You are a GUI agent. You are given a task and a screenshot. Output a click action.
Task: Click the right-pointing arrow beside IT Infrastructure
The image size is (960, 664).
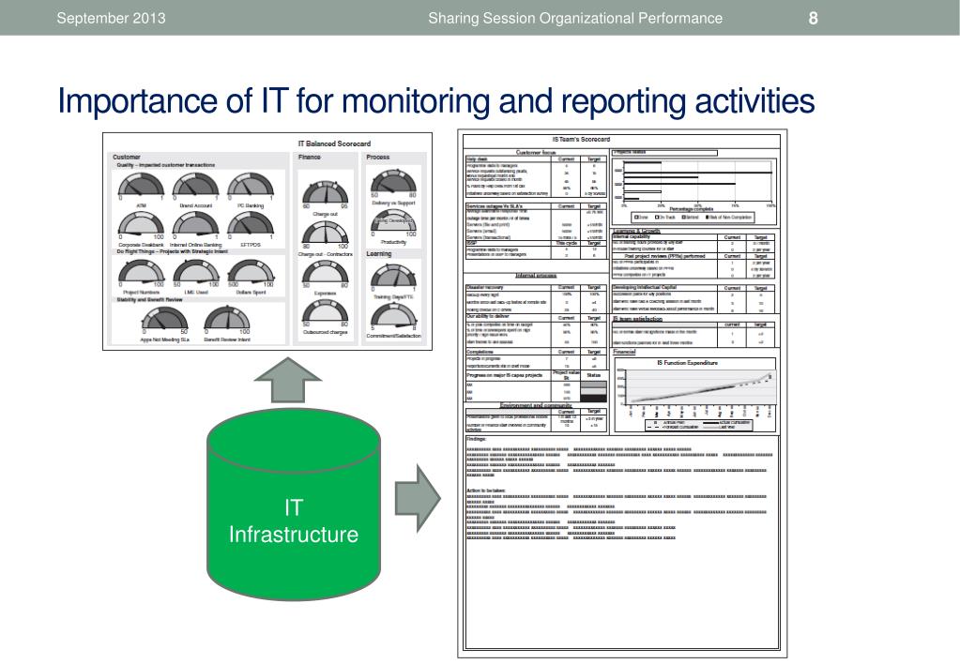coord(419,498)
